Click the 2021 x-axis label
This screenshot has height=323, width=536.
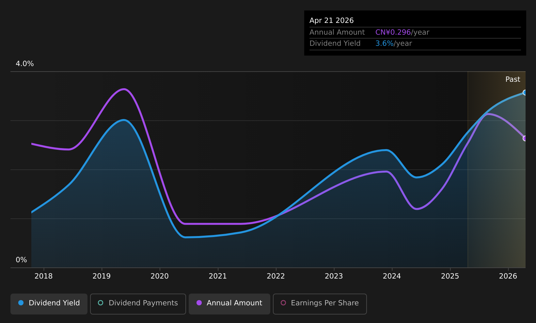pos(218,276)
